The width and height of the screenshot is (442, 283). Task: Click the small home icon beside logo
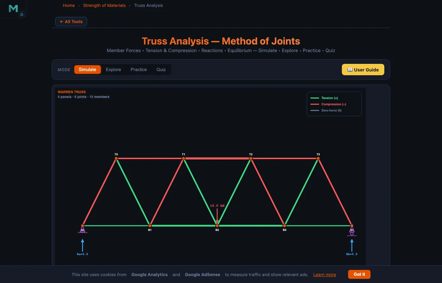pyautogui.click(x=22, y=14)
